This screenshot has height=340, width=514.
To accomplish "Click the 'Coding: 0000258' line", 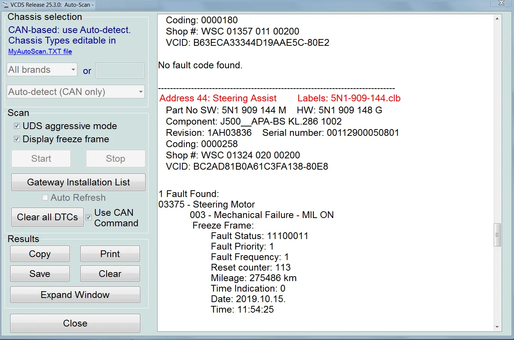I will (x=202, y=144).
